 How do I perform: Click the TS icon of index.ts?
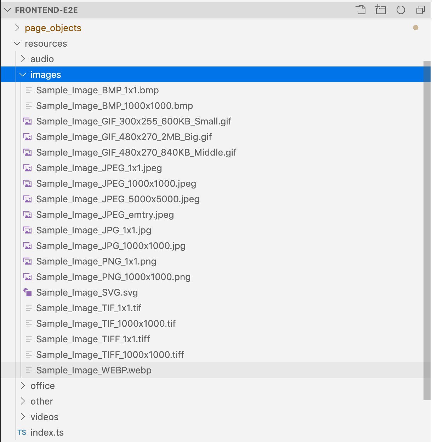[22, 432]
